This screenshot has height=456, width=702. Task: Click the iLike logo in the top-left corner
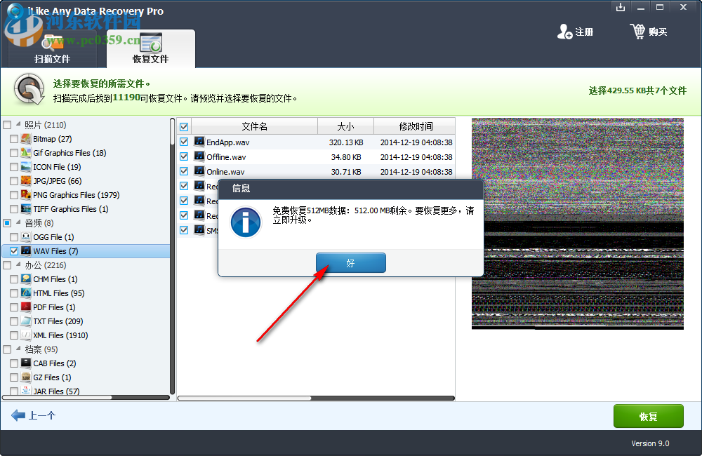tap(15, 11)
